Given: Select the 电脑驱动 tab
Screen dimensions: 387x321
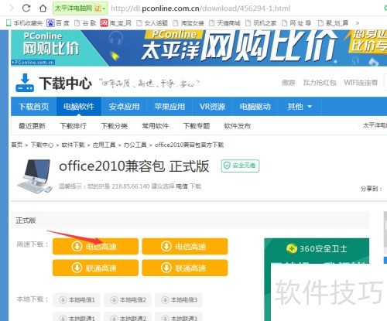Looking at the screenshot, I should pos(255,107).
